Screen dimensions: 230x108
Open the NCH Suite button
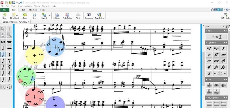225,16
